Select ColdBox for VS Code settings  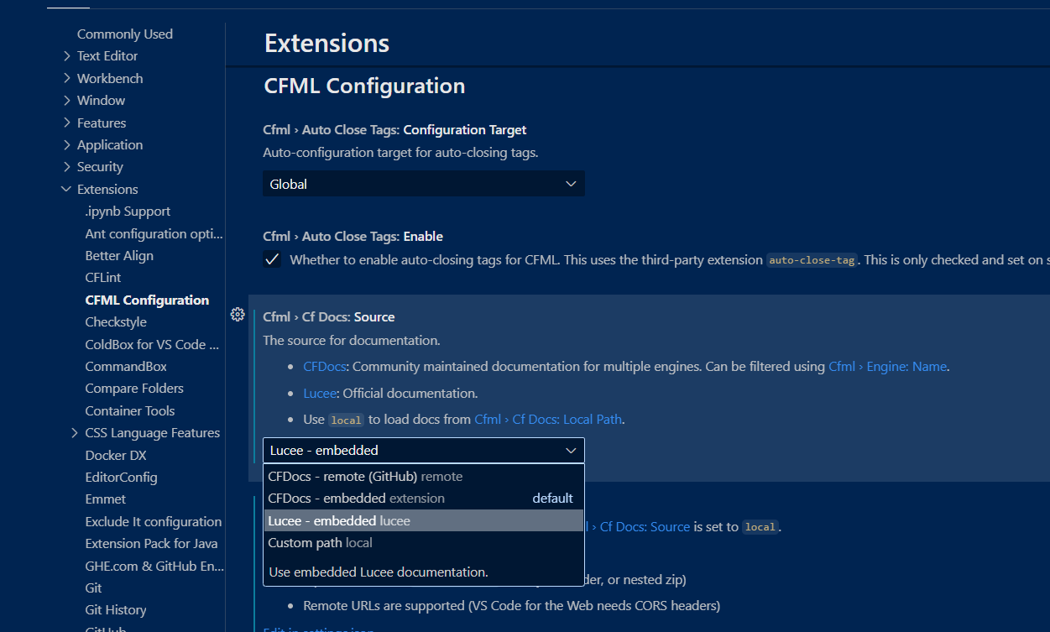[x=152, y=344]
